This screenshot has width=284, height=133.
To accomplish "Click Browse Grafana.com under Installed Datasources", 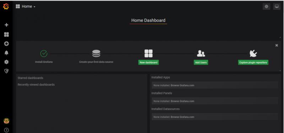I will pyautogui.click(x=182, y=117).
